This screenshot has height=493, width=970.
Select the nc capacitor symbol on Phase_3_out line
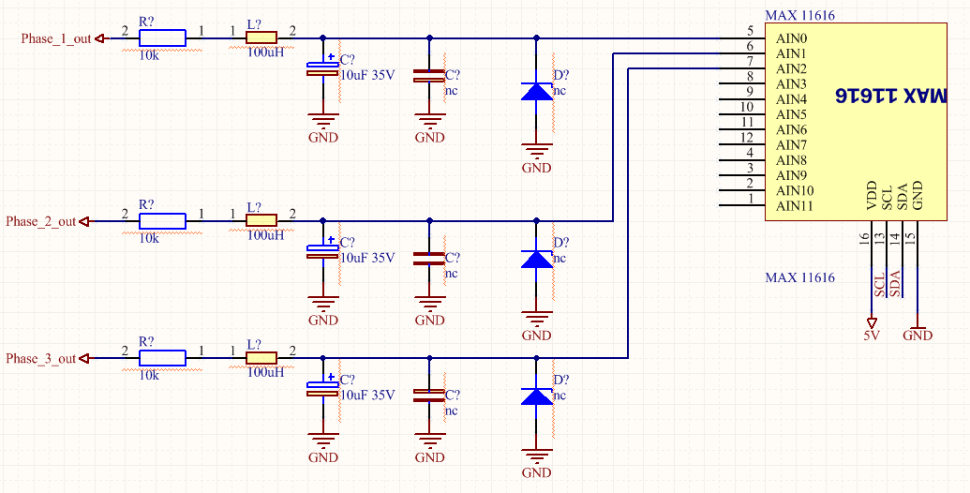point(429,396)
